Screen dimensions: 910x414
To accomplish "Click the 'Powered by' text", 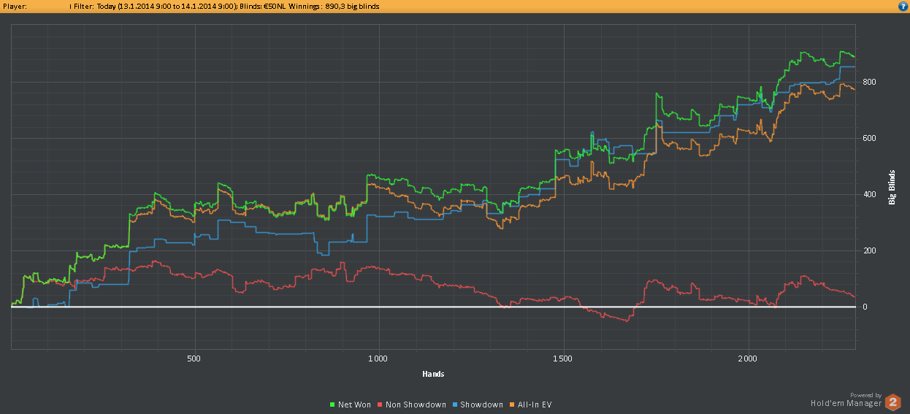I will (x=865, y=395).
